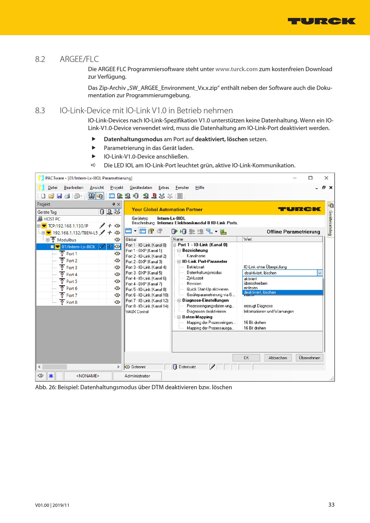Collapse the Modulbus tree node
Viewport: 370px width, 523px height.
48,240
